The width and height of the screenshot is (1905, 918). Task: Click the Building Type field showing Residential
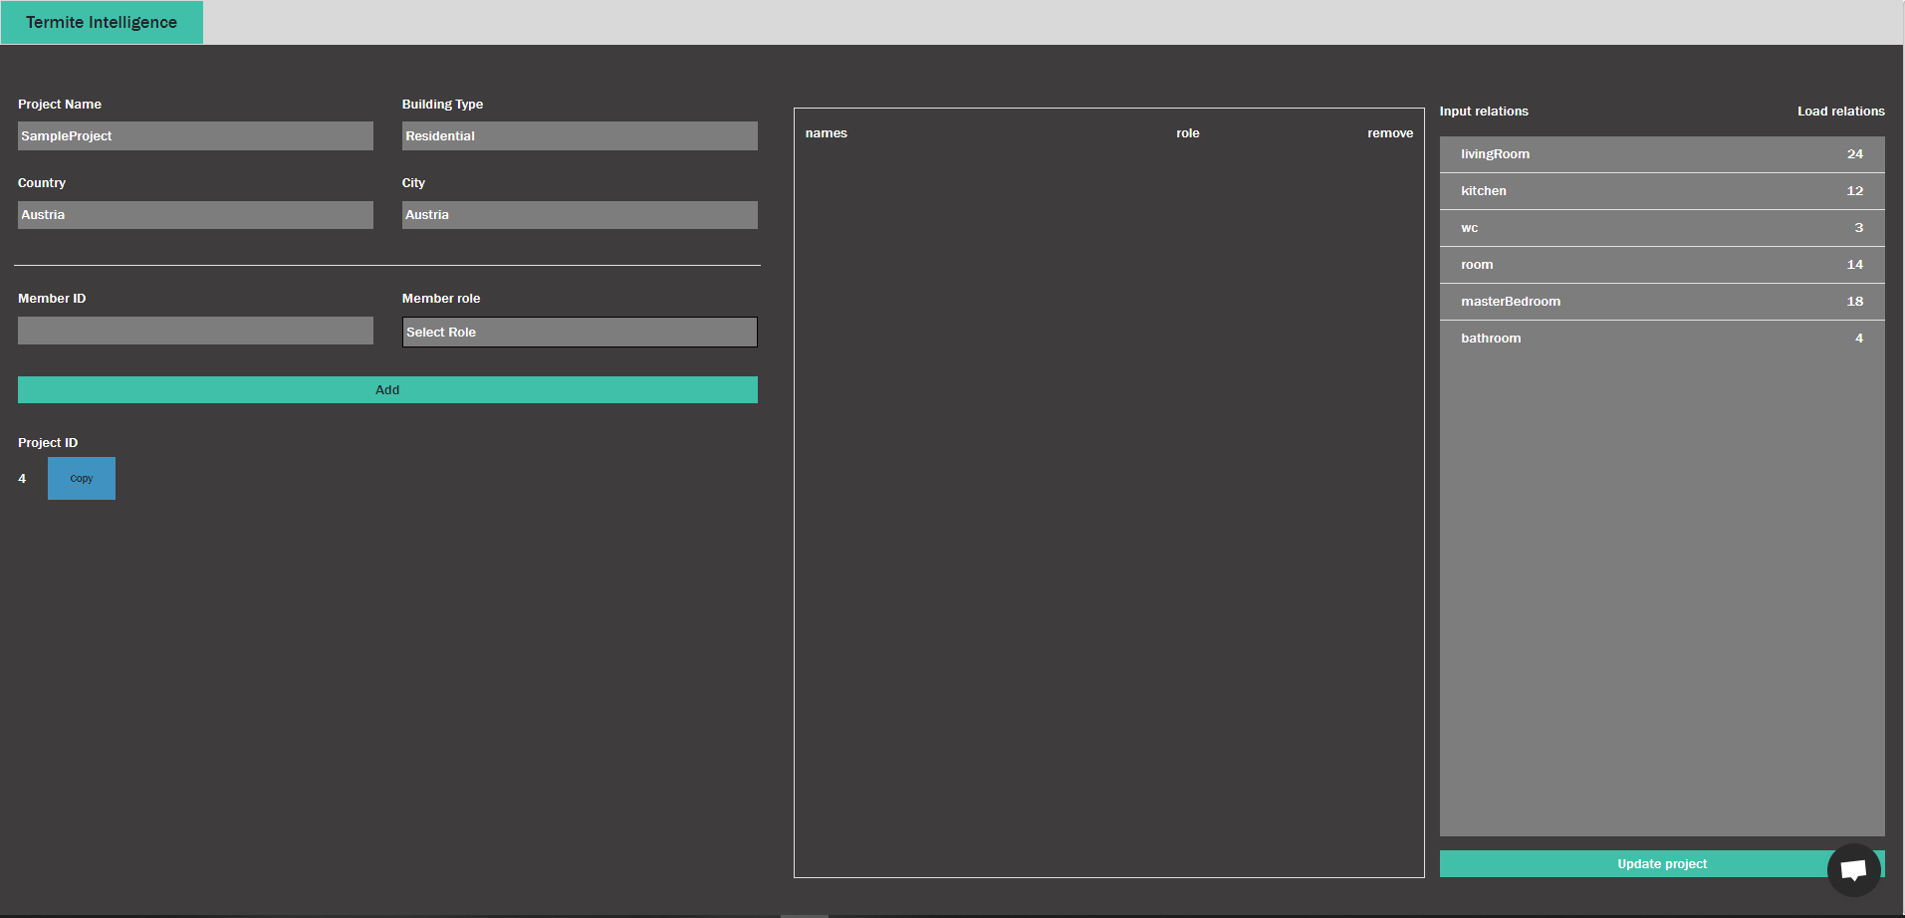coord(580,135)
